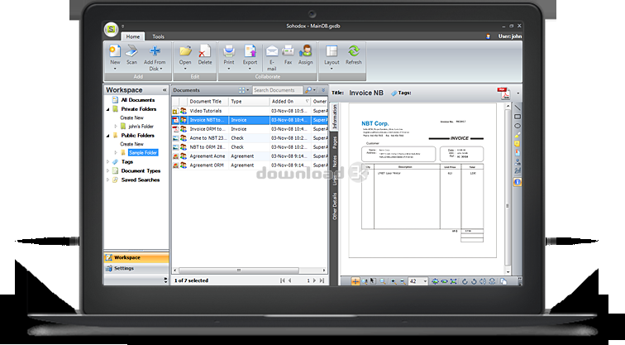This screenshot has width=625, height=345.
Task: Click the Layout icon
Action: (332, 51)
